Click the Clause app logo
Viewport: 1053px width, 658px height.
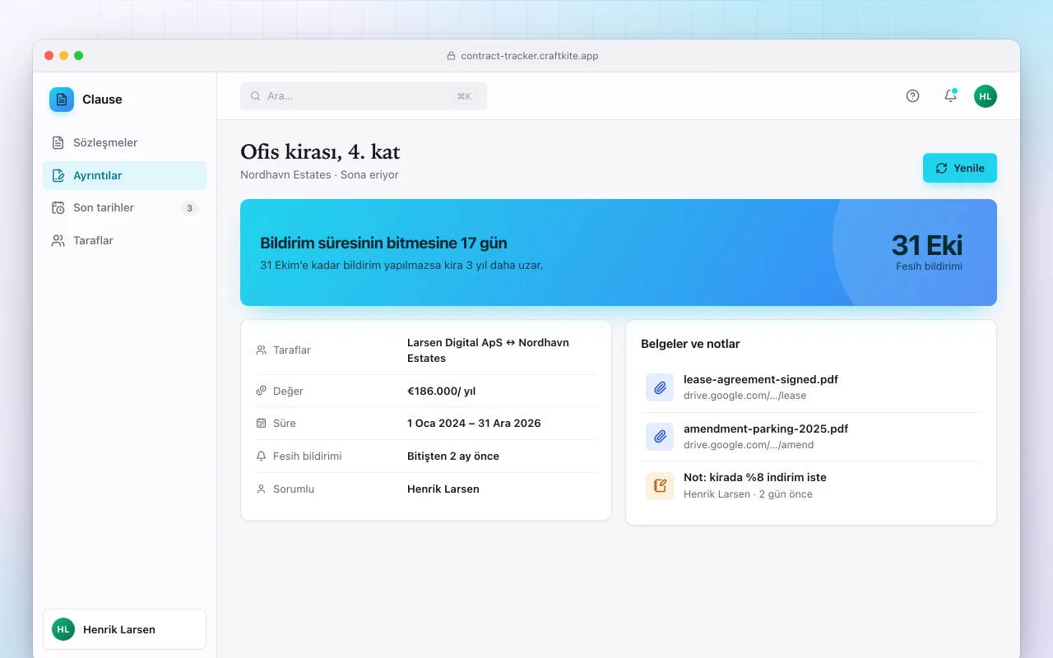click(x=62, y=100)
